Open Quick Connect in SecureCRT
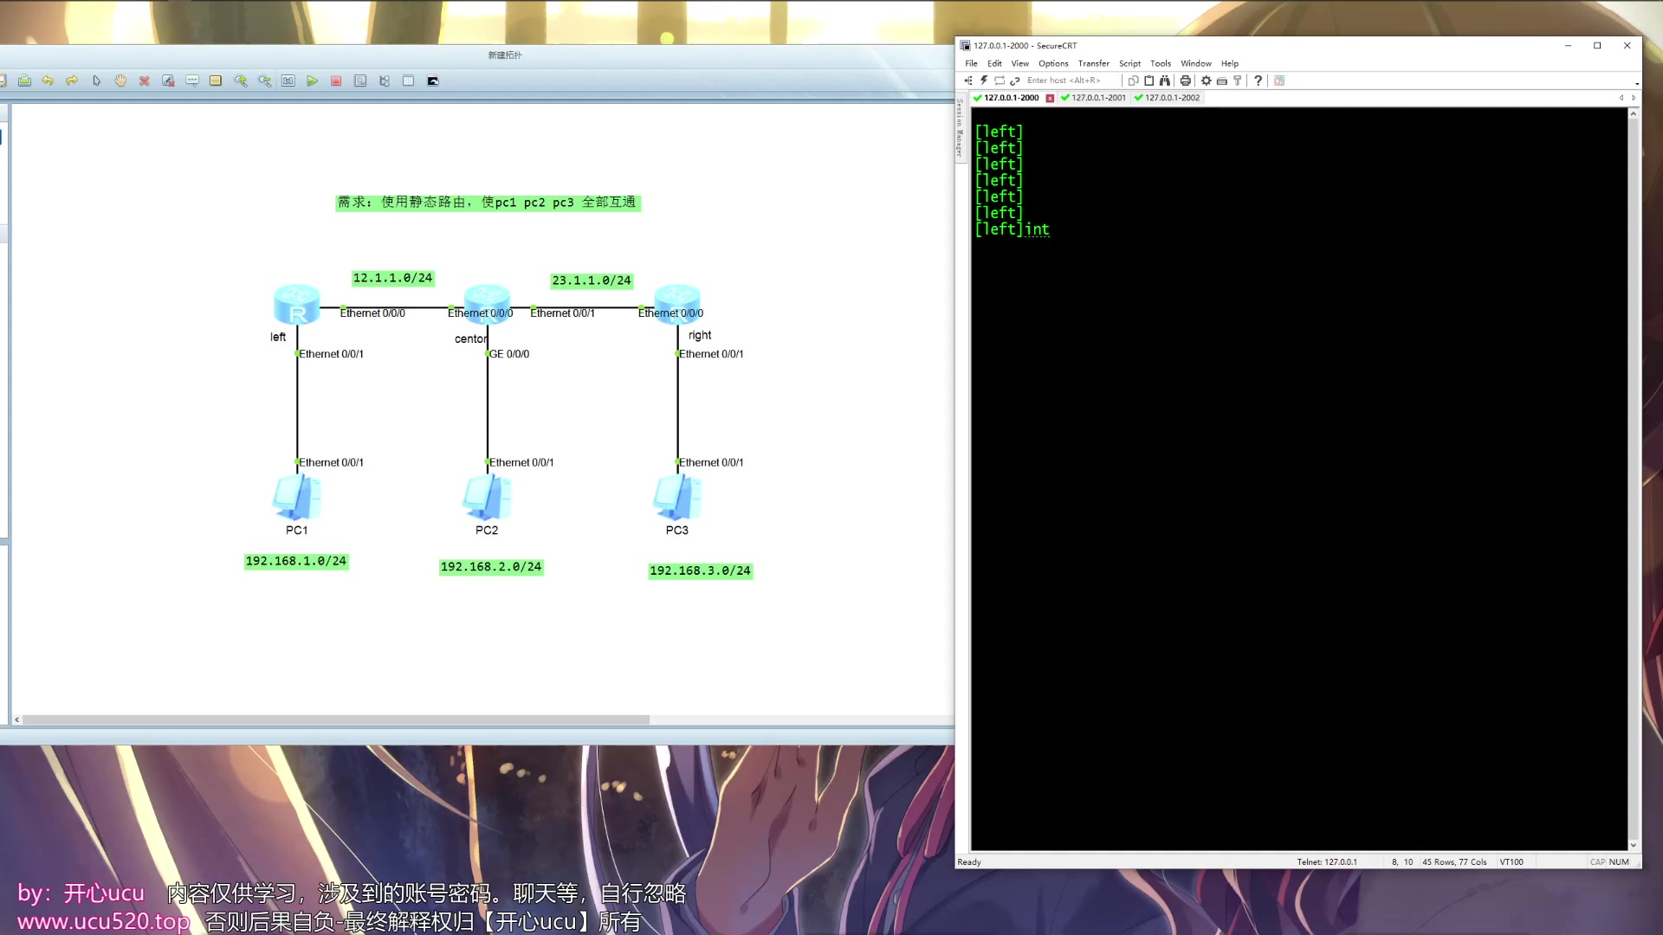This screenshot has height=935, width=1663. pos(984,80)
